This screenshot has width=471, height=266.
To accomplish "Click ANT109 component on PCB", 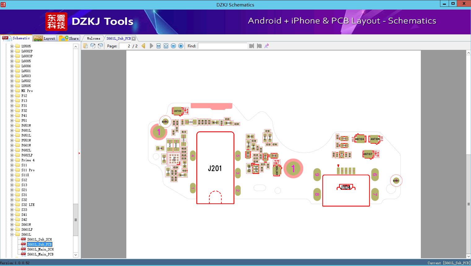I will coord(178,111).
